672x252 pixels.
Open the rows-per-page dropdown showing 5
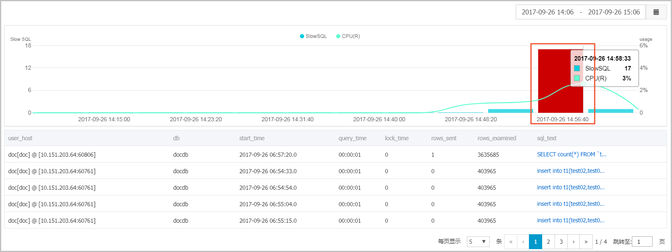pyautogui.click(x=478, y=242)
